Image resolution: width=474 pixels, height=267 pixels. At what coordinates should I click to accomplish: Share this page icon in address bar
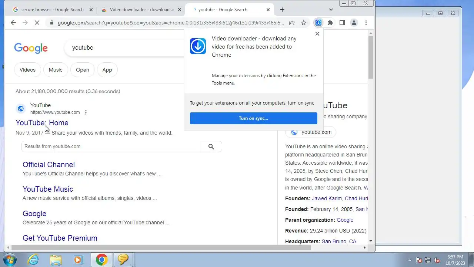point(292,23)
